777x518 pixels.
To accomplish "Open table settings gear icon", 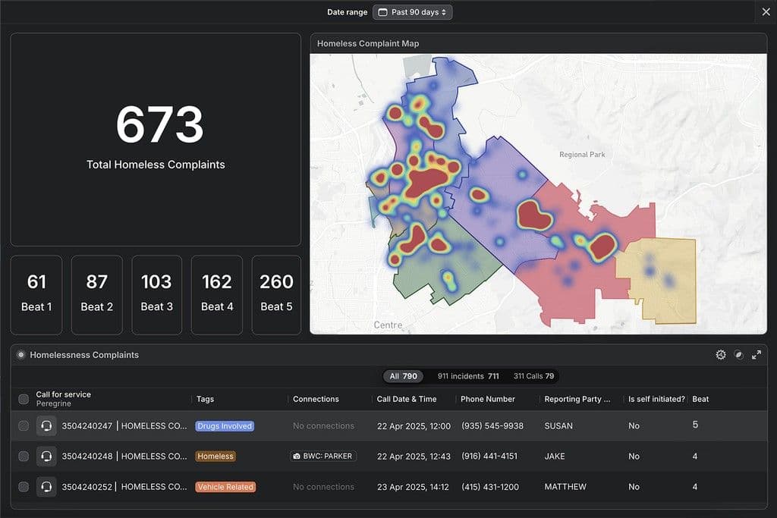I will click(721, 355).
